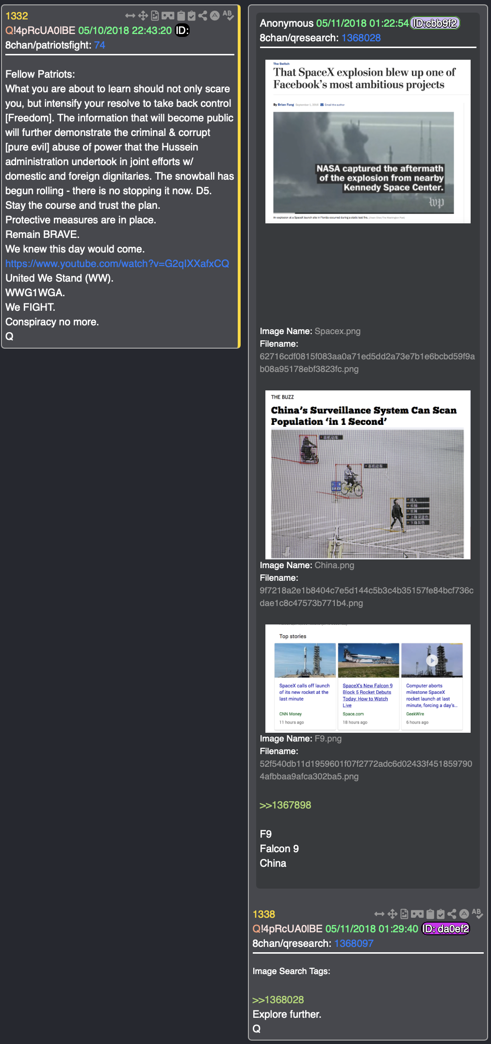Click the share icon on post 1332
Screen dimensions: 491x1044
203,16
